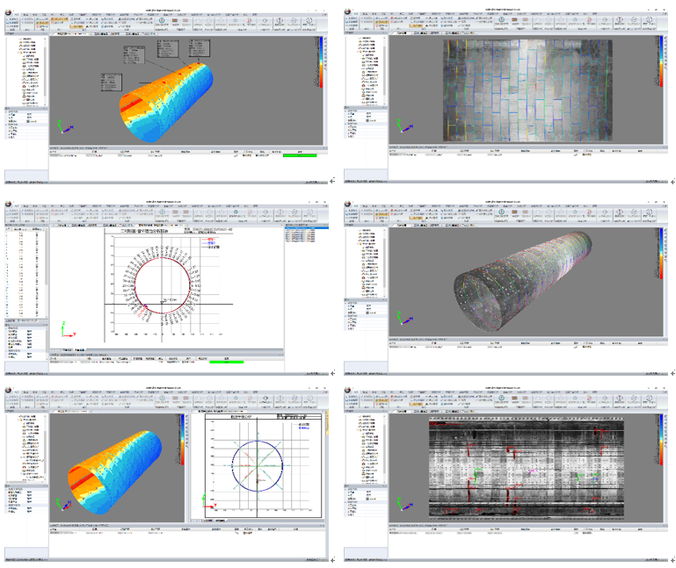The image size is (676, 568).
Task: Click the round application orb in the top-left window
Action: [9, 11]
